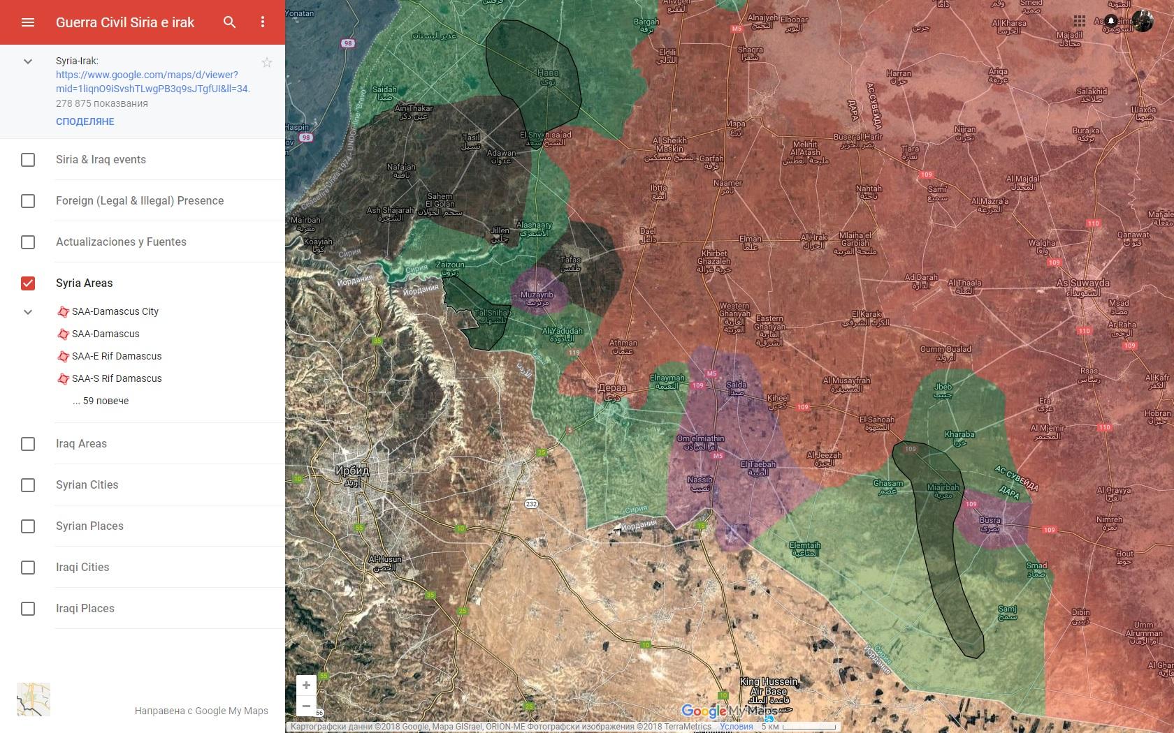
Task: Check the Foreign (Legal & Illegal) Presence layer
Action: point(28,201)
